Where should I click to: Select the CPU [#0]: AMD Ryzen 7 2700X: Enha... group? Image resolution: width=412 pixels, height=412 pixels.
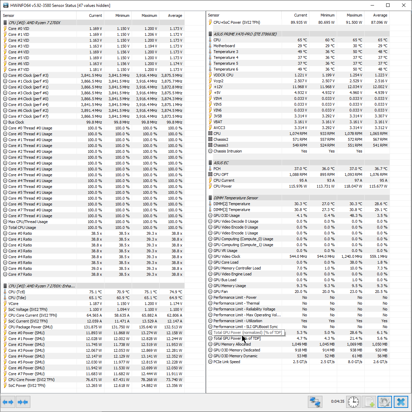pyautogui.click(x=93, y=286)
